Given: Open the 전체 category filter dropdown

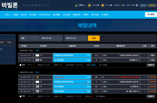Looking at the screenshot, I should [30, 38].
